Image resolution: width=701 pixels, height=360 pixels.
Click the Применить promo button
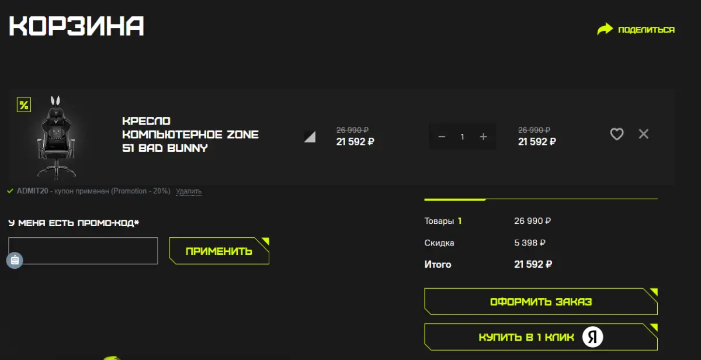(219, 251)
